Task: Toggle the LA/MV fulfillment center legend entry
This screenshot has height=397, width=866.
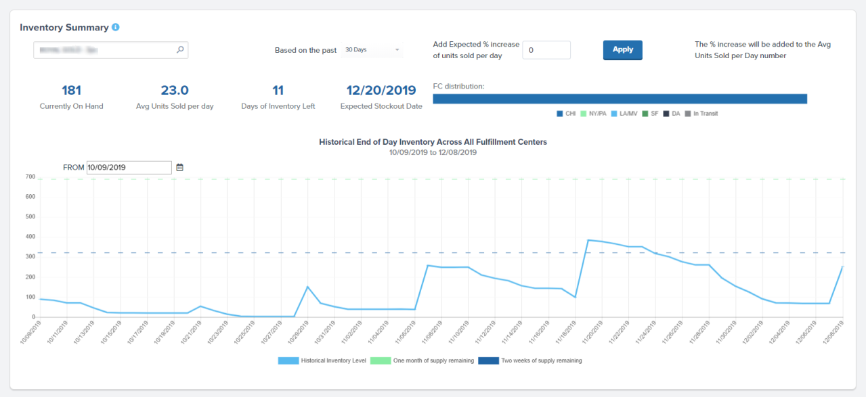Action: point(613,114)
